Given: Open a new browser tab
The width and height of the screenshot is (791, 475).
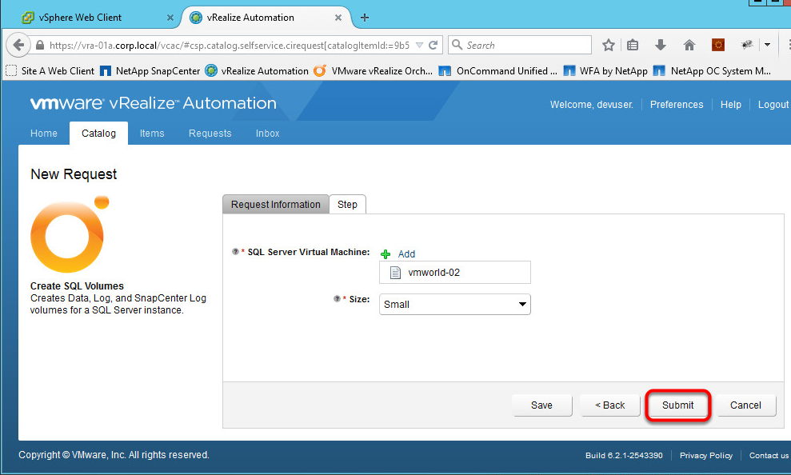Looking at the screenshot, I should 364,18.
